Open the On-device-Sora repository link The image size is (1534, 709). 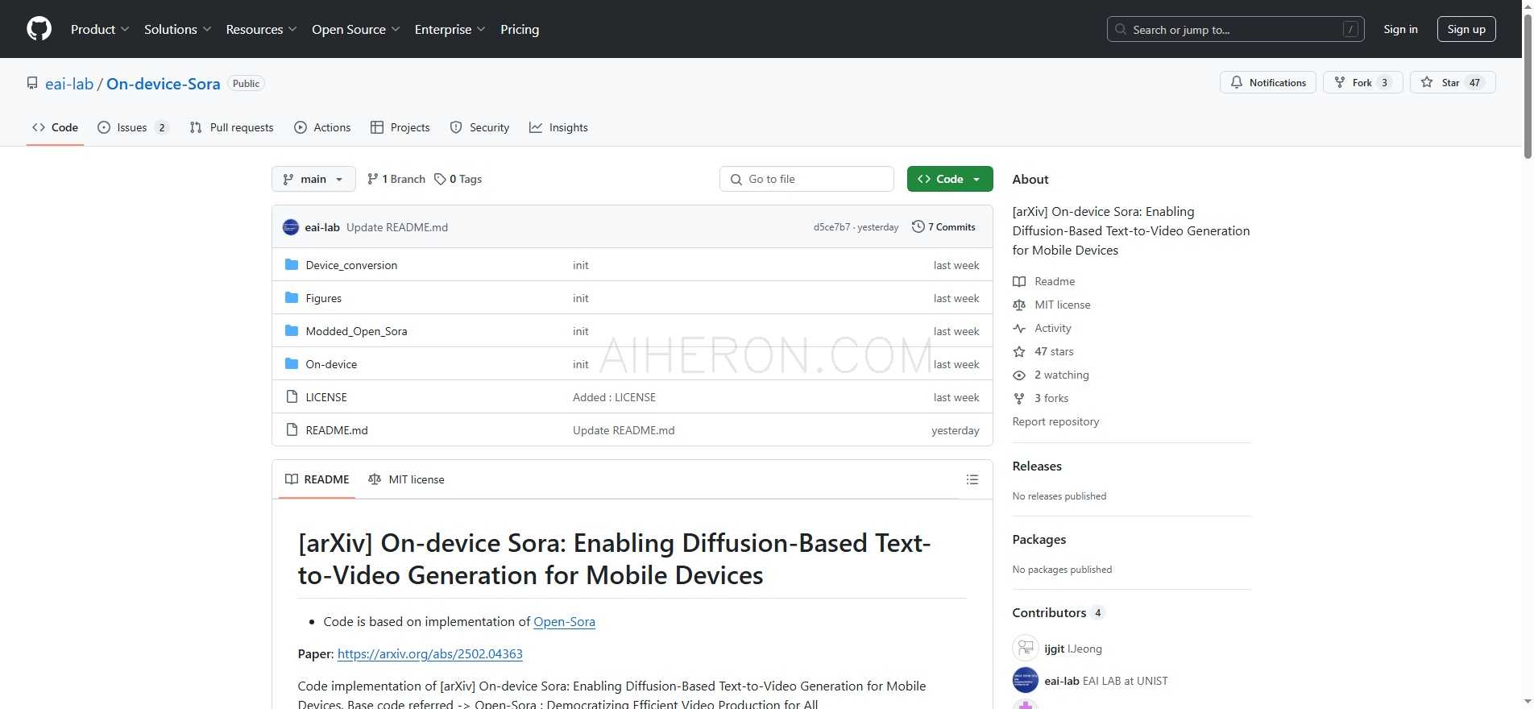(x=164, y=84)
